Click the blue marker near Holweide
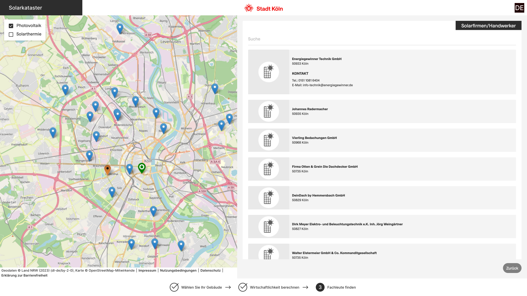527x296 pixels. (x=222, y=125)
